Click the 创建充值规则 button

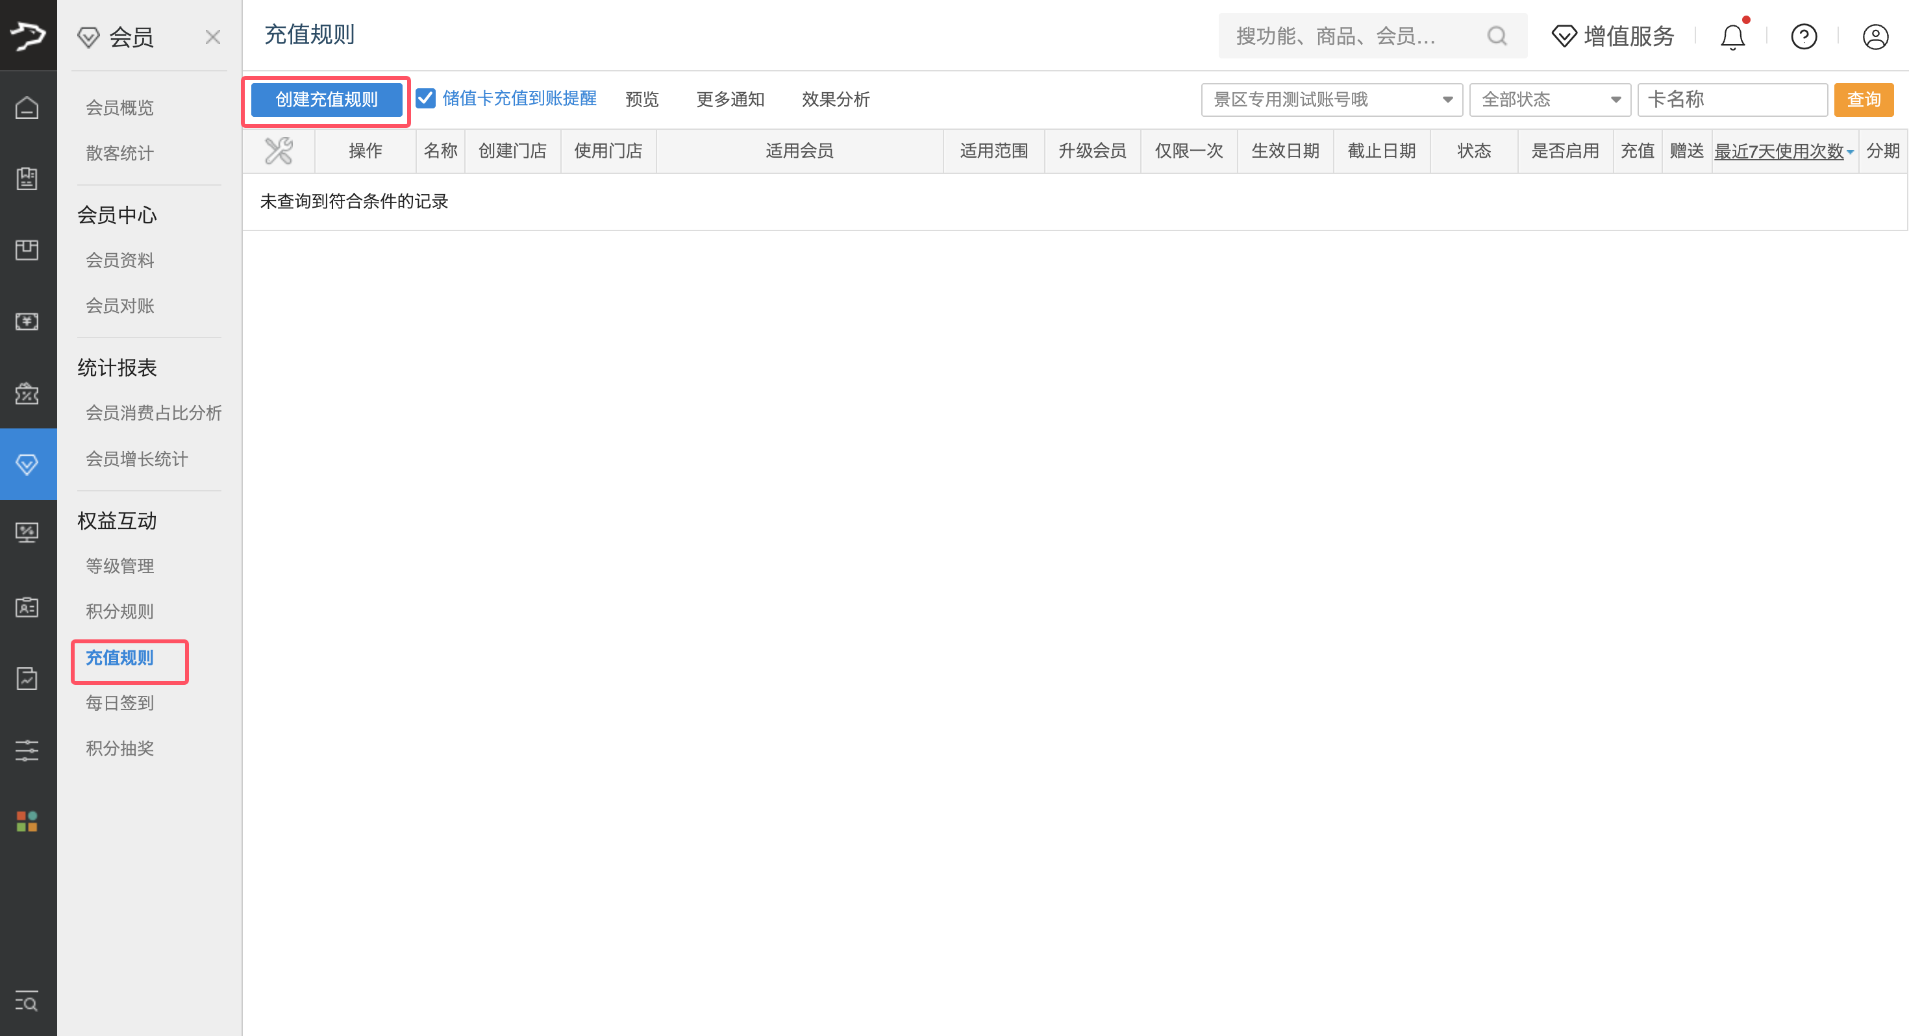point(326,99)
